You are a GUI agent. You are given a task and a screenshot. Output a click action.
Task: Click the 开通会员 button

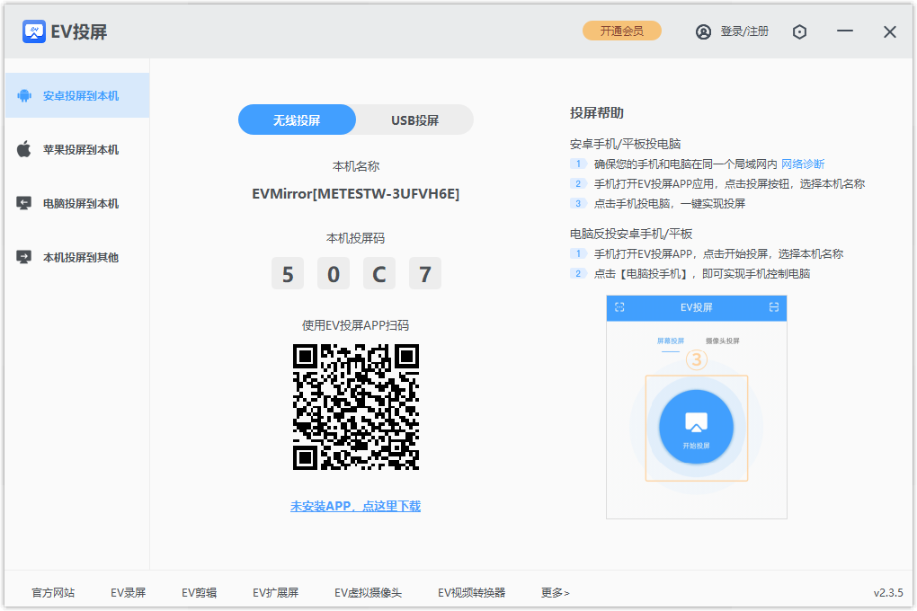(x=621, y=30)
